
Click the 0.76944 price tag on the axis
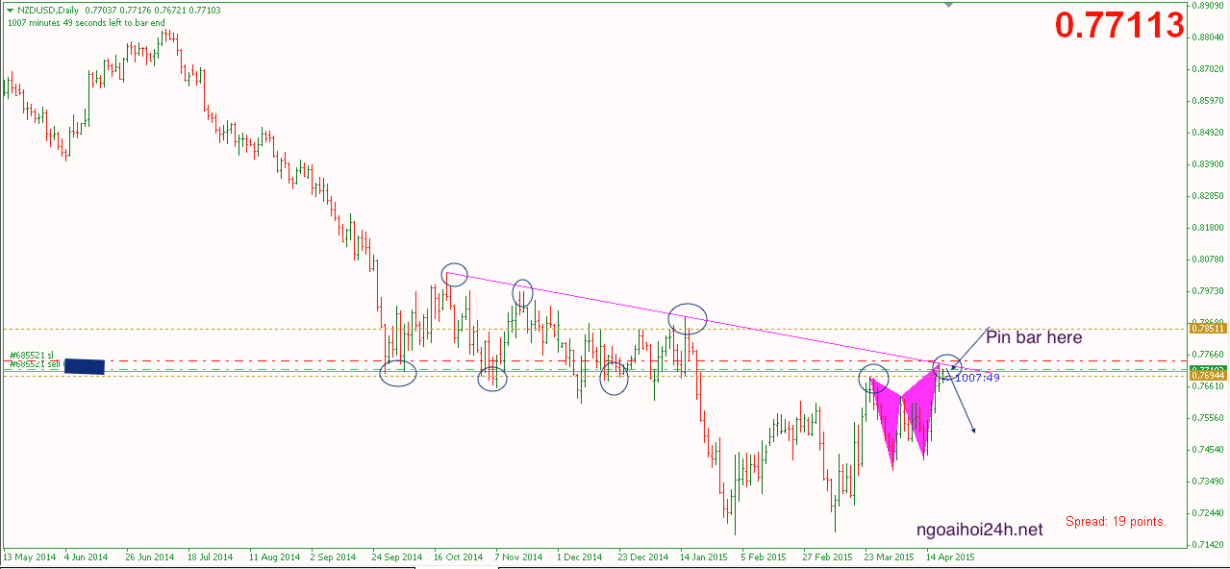coord(1208,377)
